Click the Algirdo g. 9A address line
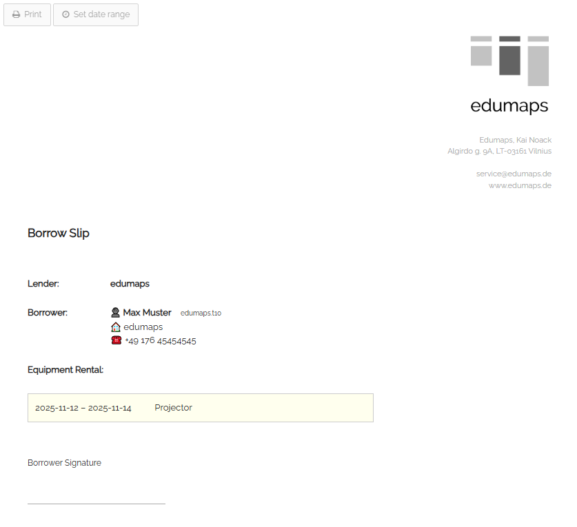This screenshot has height=527, width=577. click(x=499, y=151)
